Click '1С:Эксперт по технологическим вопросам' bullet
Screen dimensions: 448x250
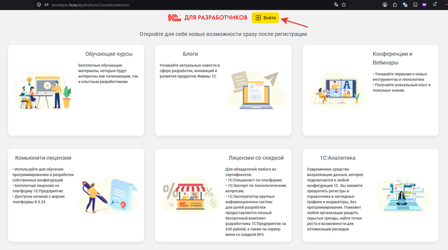(255, 188)
